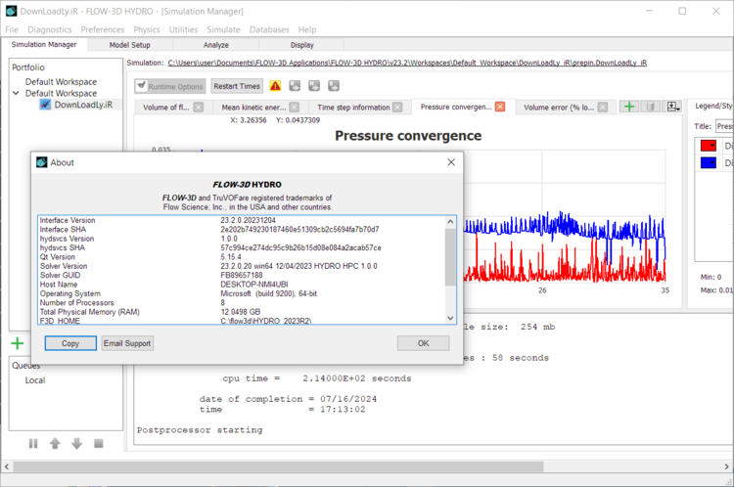Click the Restart Times button
Viewport: 734px width, 487px height.
click(237, 86)
